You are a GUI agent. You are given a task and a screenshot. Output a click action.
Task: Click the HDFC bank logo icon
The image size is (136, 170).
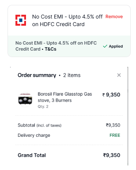pyautogui.click(x=21, y=20)
